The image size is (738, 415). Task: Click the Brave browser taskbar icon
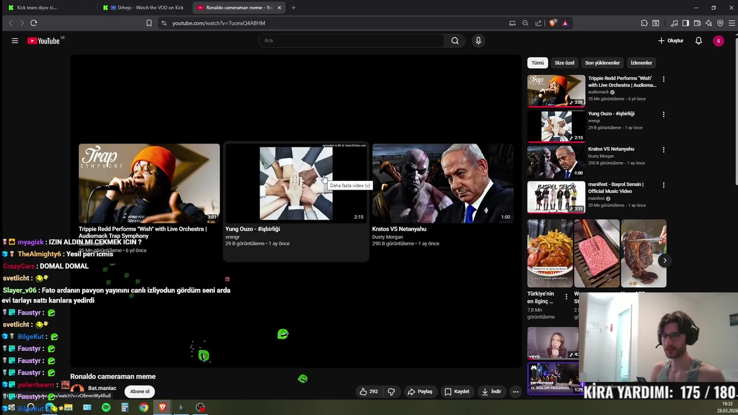[x=163, y=408]
